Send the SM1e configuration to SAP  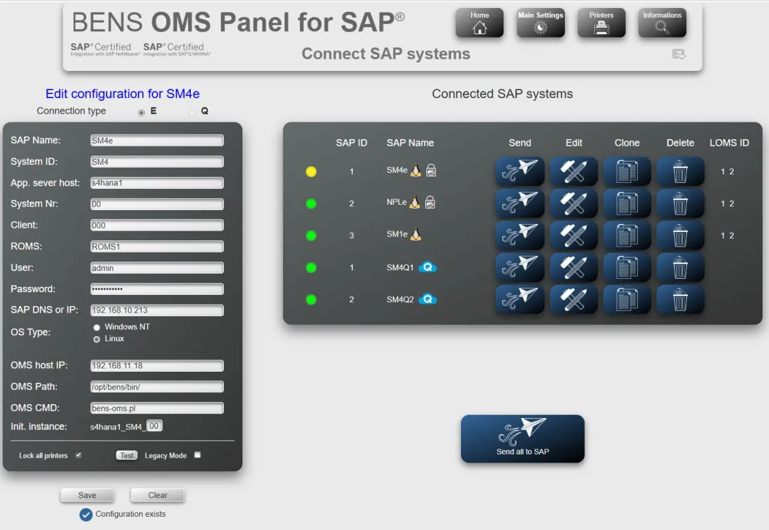[520, 235]
